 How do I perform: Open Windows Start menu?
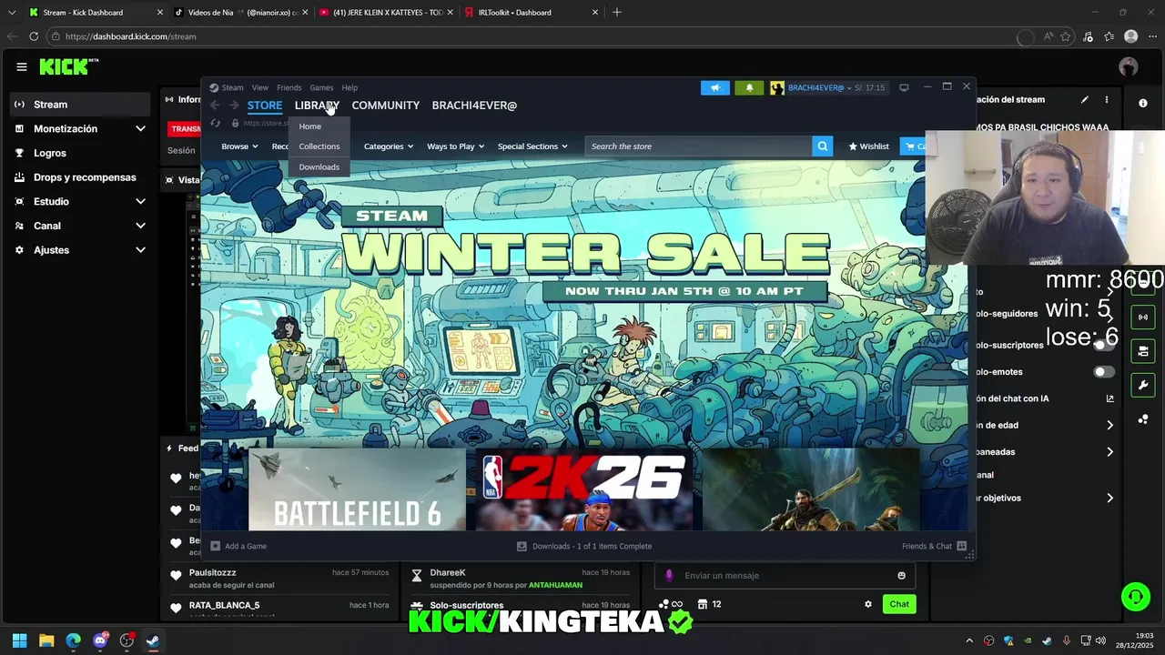[20, 640]
